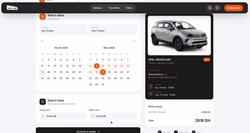Select March 18 in calendar
This screenshot has height=133, width=250.
coord(109,72)
